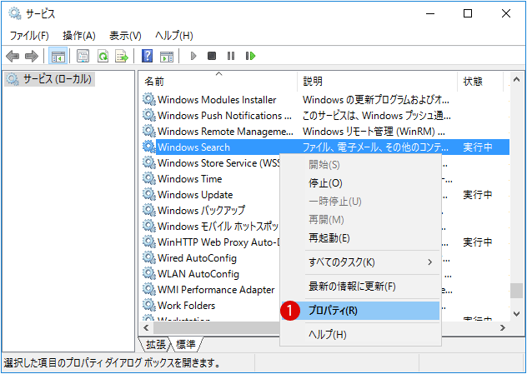Click the gear icon of Windows Push Notifications
This screenshot has height=374, width=527.
(x=149, y=115)
